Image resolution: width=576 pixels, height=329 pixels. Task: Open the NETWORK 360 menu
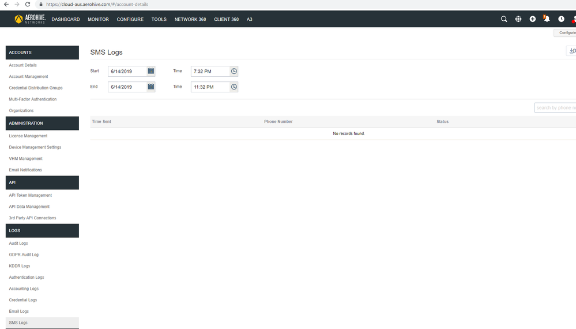(x=190, y=20)
